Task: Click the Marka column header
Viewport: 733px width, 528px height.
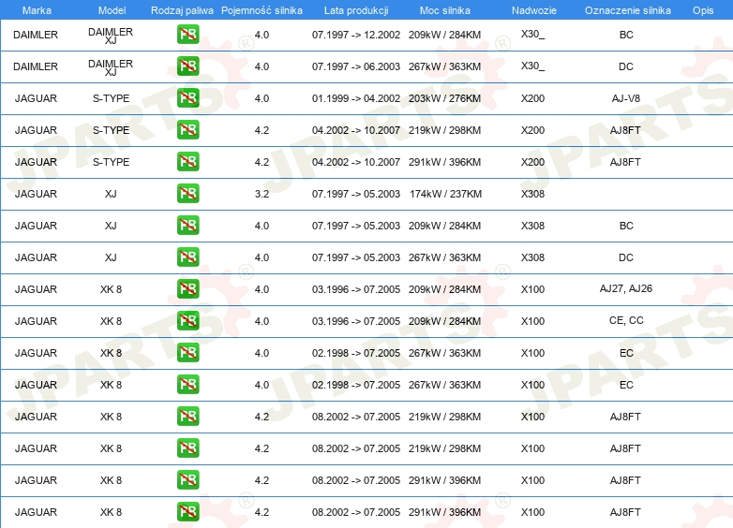Action: (x=37, y=10)
